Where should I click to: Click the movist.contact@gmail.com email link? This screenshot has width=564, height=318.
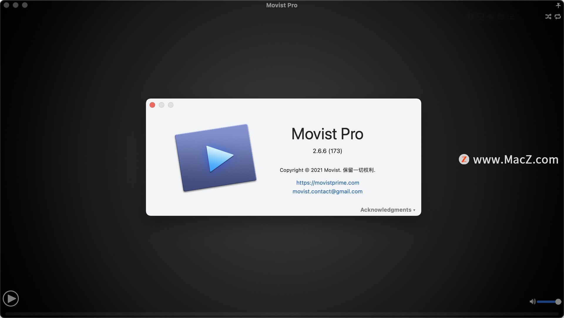(328, 192)
